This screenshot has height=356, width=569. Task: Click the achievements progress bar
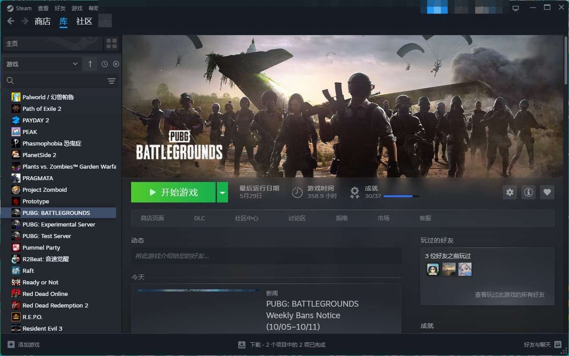point(401,196)
